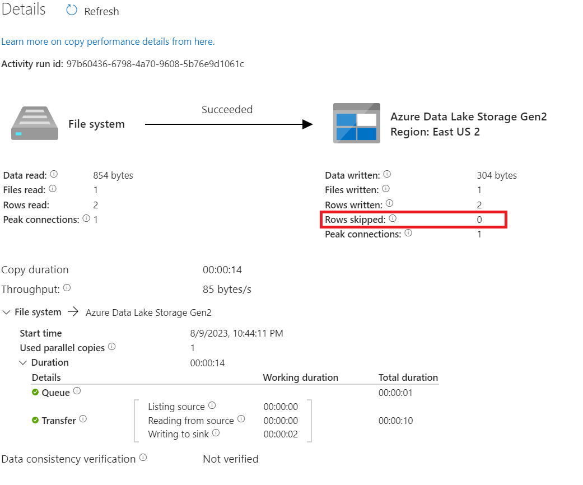The image size is (583, 485).
Task: Show info for sink Peak connections
Action: (408, 233)
